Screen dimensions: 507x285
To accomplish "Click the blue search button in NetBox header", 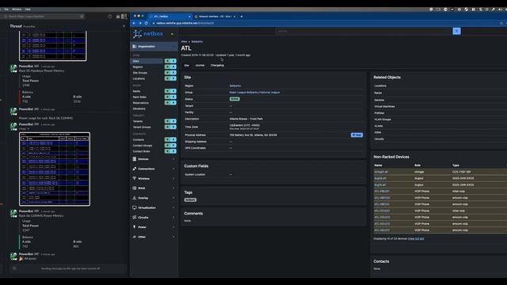I will (x=456, y=31).
